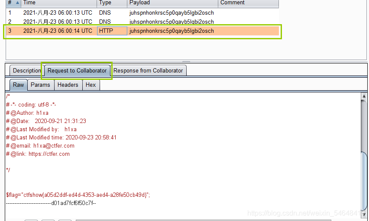This screenshot has width=369, height=221.
Task: Click the Last Modified by h1xa line
Action: click(41, 129)
